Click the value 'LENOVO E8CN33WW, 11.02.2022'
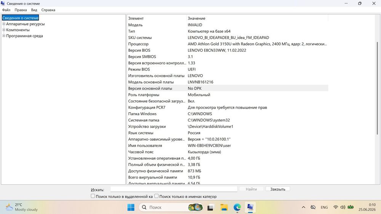The height and width of the screenshot is (214, 381). (217, 50)
